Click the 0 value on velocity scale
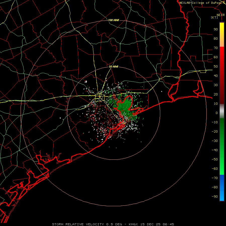 click(217, 113)
